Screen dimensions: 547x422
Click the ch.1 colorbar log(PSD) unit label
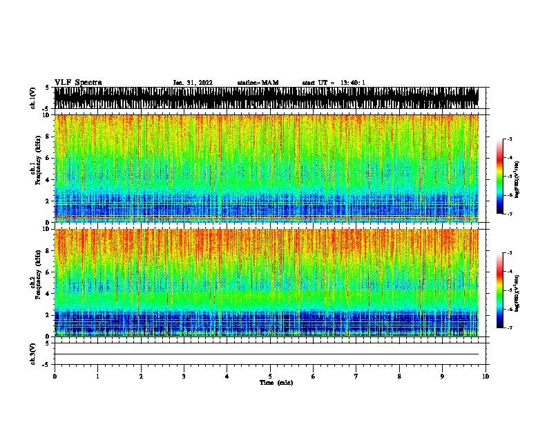517,179
